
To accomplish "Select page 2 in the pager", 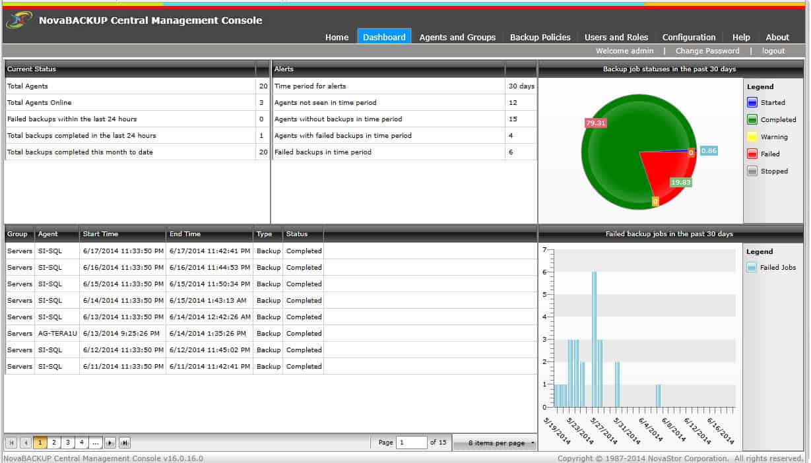I will point(54,443).
